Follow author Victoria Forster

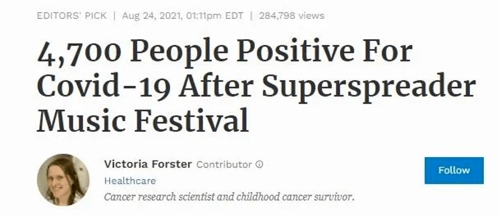coord(454,170)
